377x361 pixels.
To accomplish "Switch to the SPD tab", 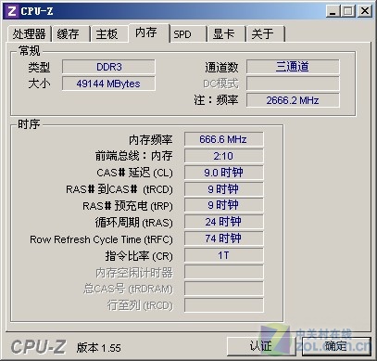I will point(188,33).
